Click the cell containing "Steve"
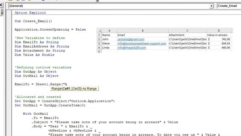 109,43
